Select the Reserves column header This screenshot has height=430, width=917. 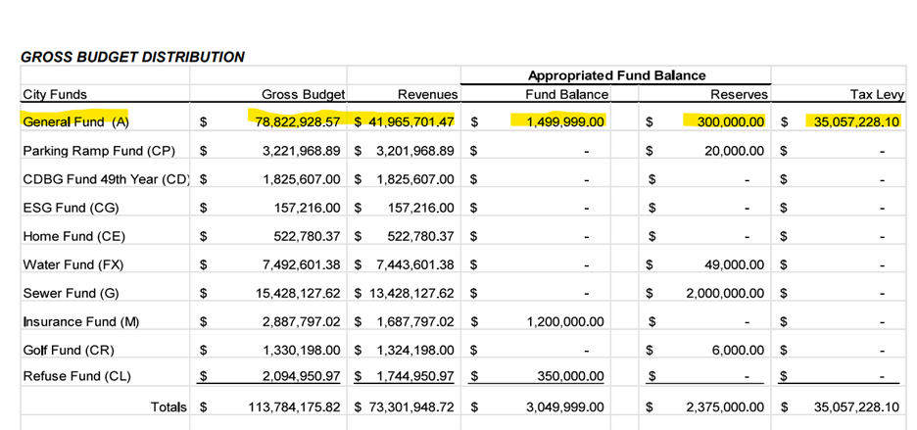tap(738, 95)
